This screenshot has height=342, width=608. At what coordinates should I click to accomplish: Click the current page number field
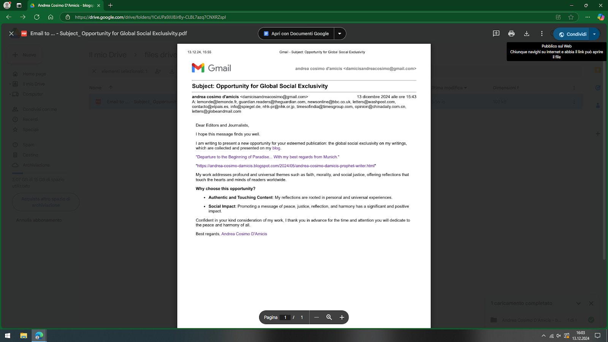click(285, 317)
